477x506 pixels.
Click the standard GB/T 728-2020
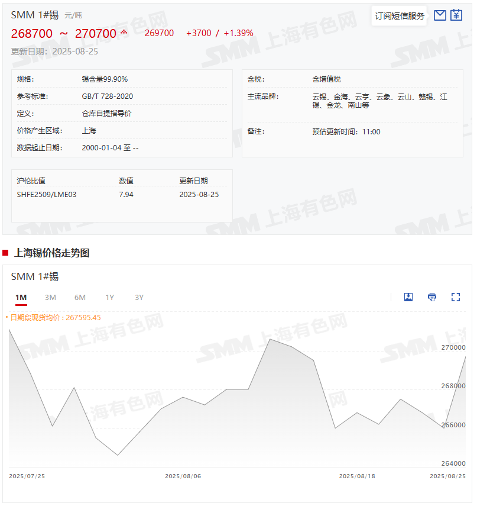108,96
